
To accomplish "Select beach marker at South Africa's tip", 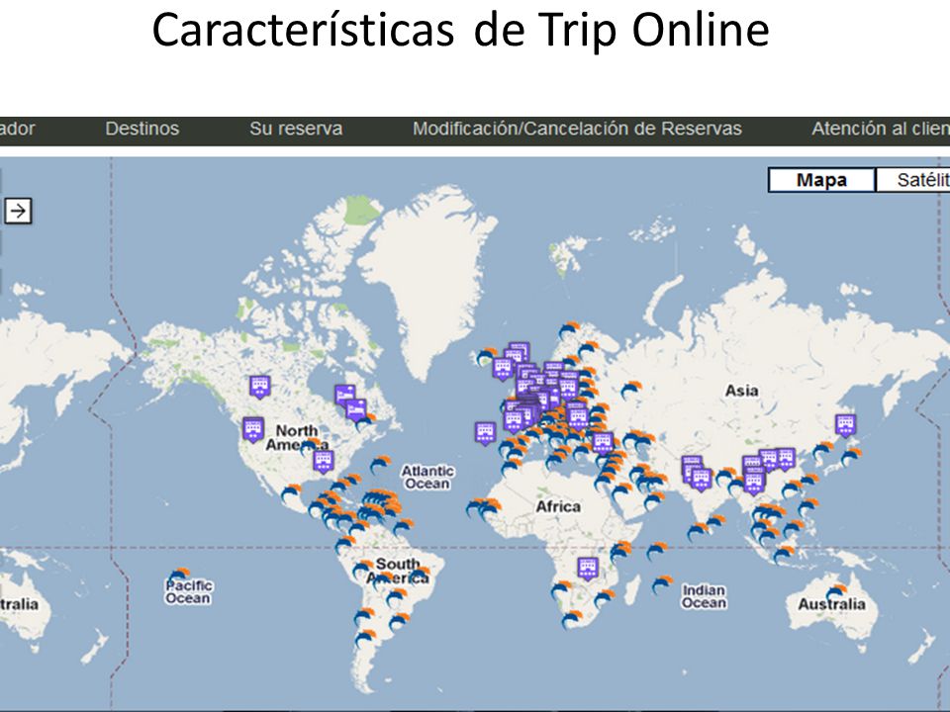I will coord(572,619).
